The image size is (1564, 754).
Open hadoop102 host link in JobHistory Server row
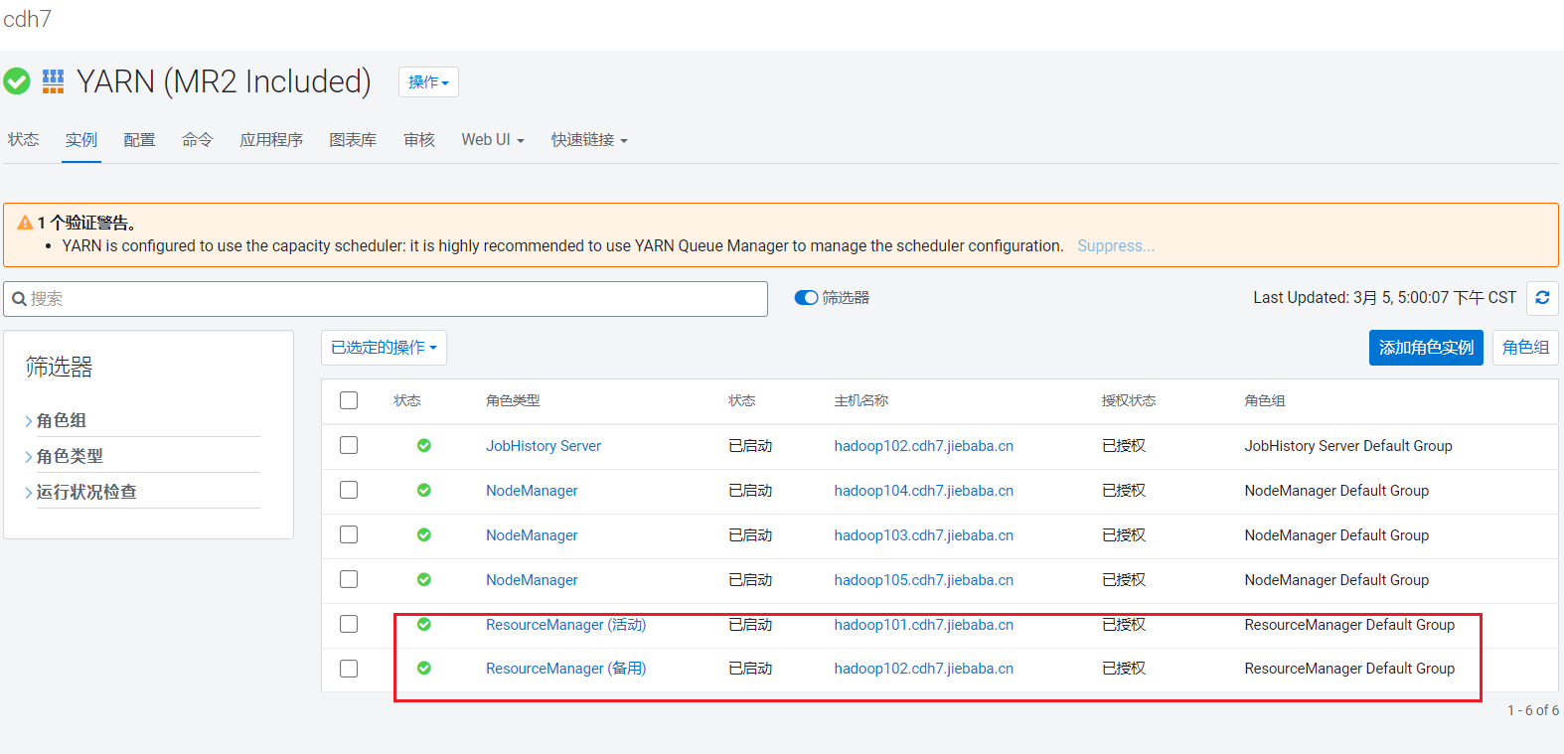pyautogui.click(x=924, y=446)
